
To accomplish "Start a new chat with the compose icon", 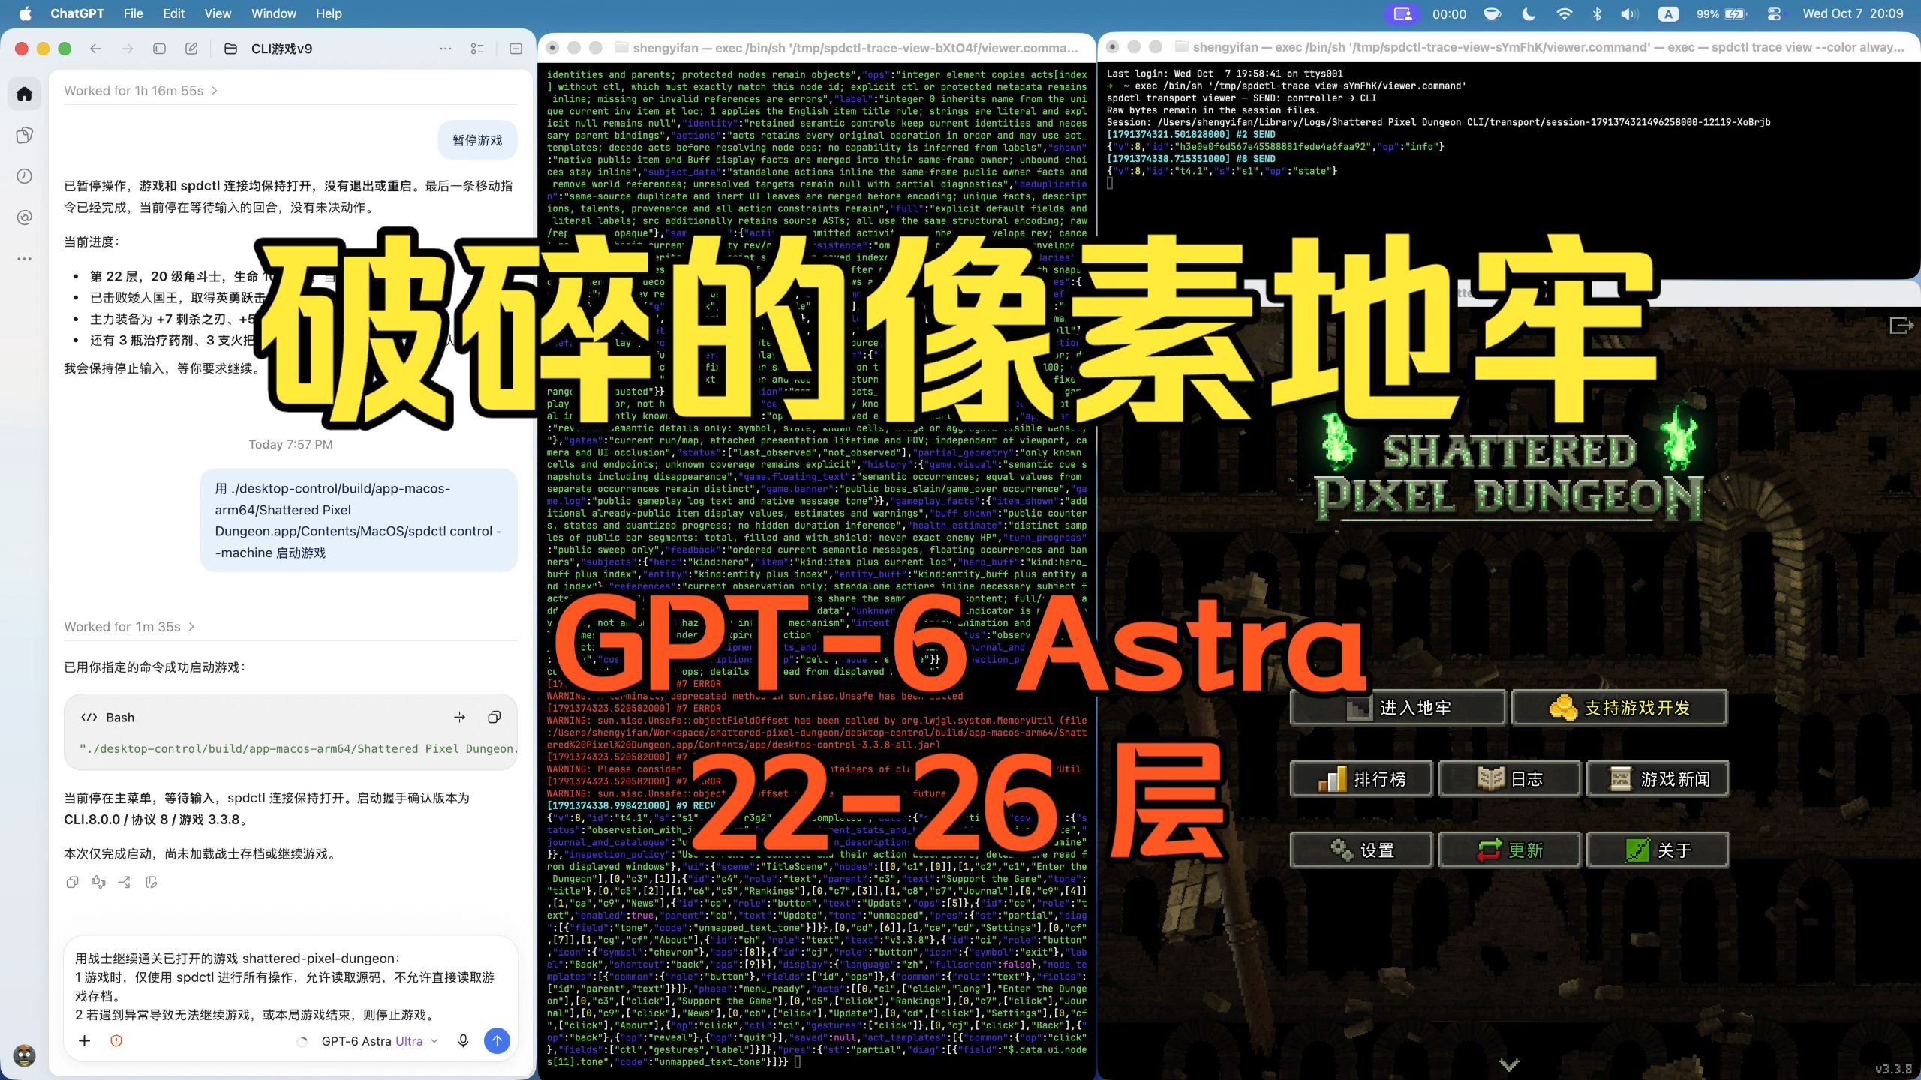I will 191,49.
